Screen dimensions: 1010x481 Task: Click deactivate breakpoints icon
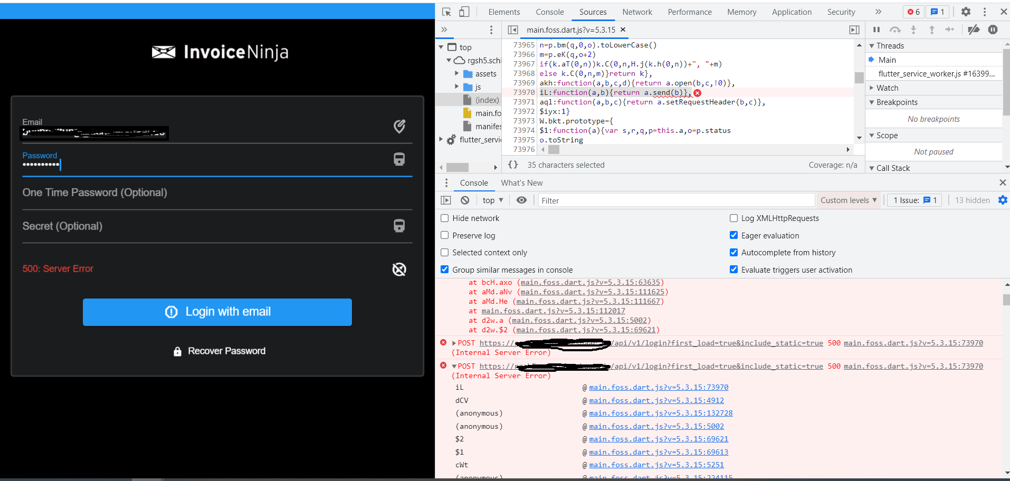coord(974,30)
